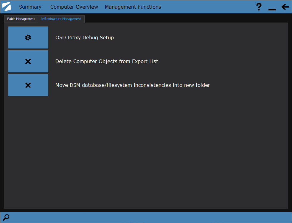Open the Summary menu

click(30, 7)
